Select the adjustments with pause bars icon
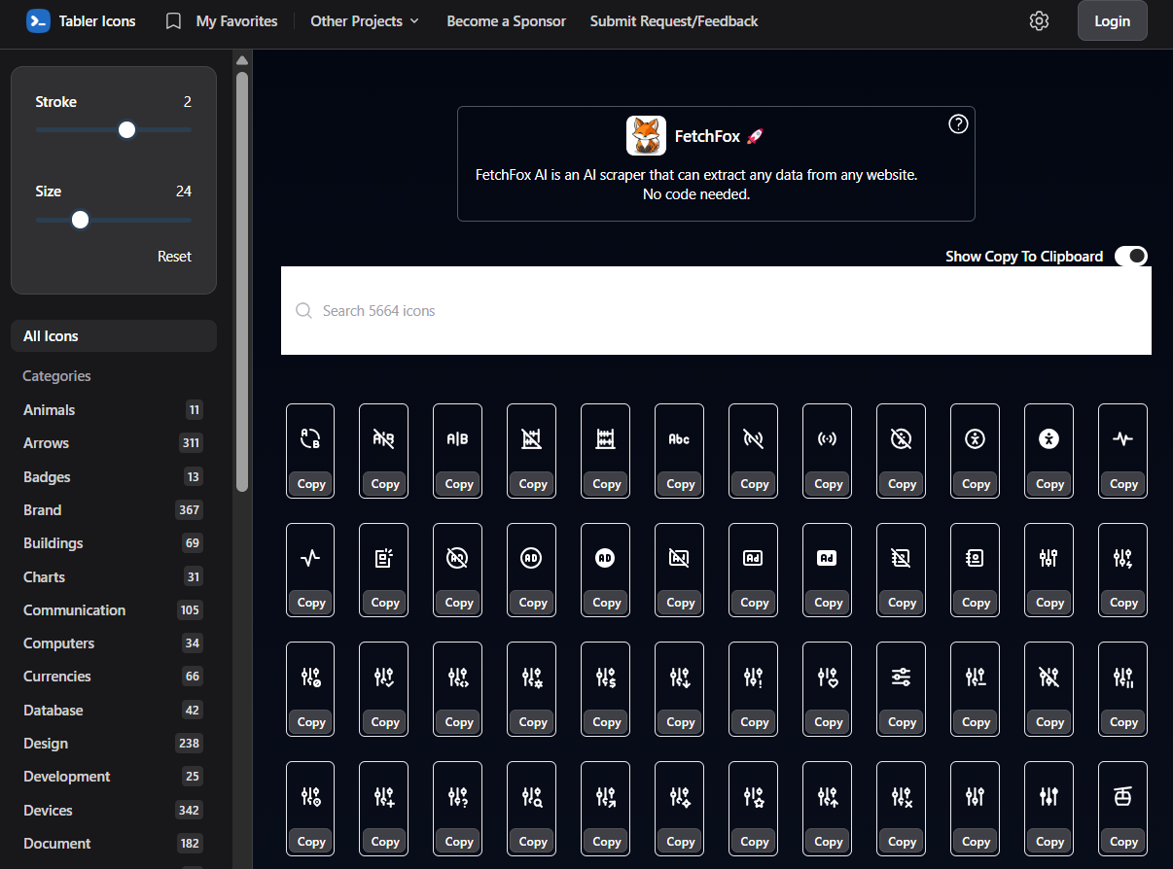The height and width of the screenshot is (869, 1173). 1123,678
